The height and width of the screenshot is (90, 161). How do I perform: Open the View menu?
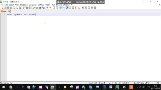tap(17, 5)
